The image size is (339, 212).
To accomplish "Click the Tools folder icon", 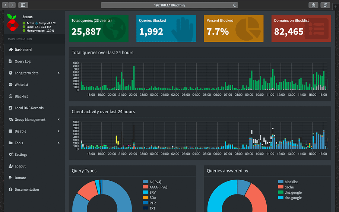I will pyautogui.click(x=10, y=143).
